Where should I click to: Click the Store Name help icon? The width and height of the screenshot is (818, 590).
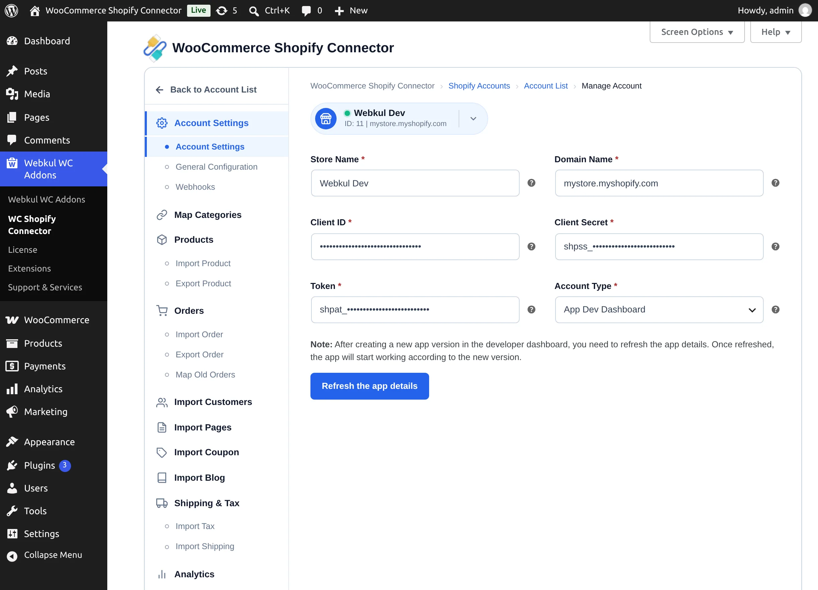point(531,183)
